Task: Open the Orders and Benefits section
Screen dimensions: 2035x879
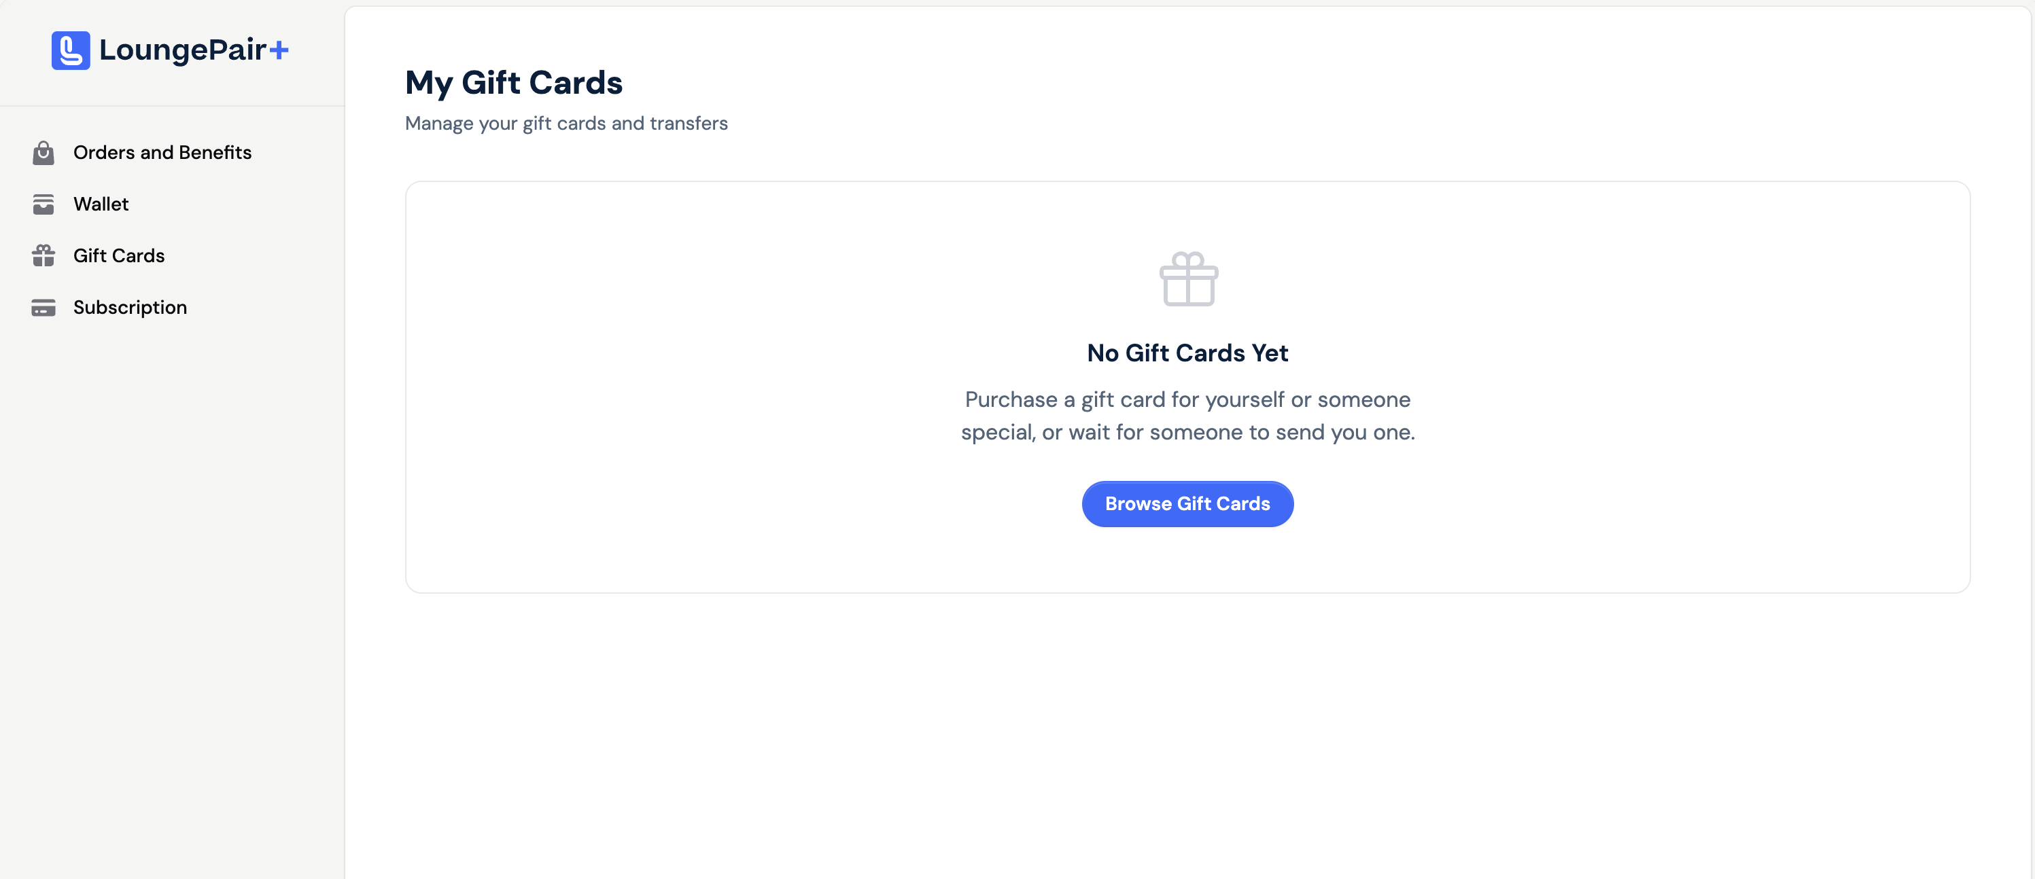Action: click(162, 152)
